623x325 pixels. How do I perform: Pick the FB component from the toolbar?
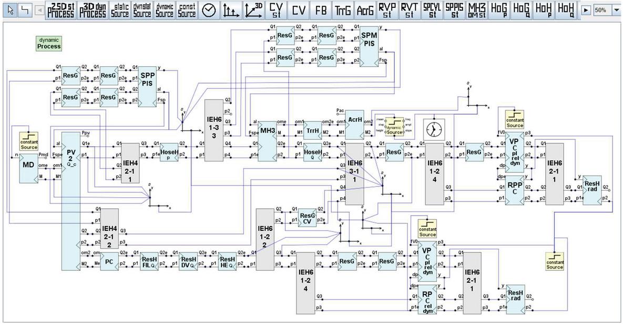[x=321, y=11]
